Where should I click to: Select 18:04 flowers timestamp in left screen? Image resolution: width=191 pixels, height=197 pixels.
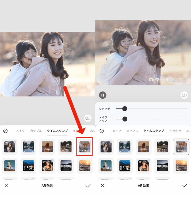(85, 147)
